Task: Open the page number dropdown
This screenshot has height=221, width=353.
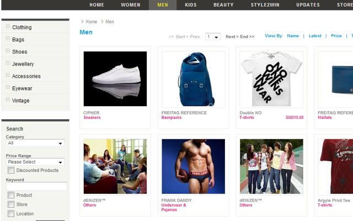Action: [213, 36]
